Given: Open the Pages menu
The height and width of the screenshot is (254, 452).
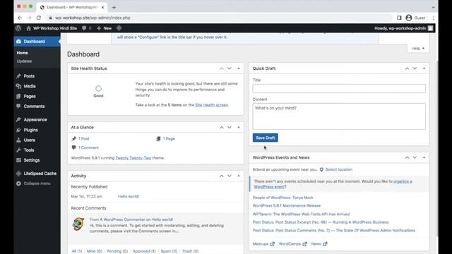Looking at the screenshot, I should coord(30,96).
